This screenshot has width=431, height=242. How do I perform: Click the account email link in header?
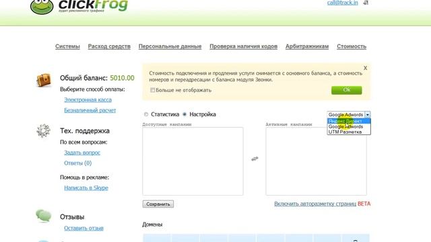point(343,3)
